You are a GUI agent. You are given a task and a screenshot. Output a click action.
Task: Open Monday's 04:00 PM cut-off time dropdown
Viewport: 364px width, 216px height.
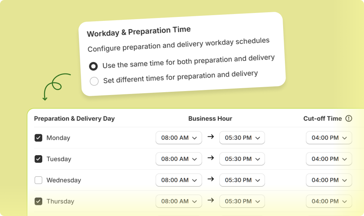point(329,138)
